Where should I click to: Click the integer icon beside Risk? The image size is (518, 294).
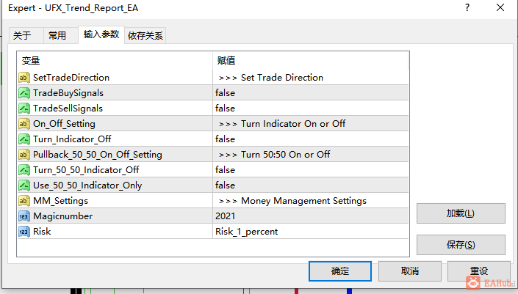[x=24, y=232]
